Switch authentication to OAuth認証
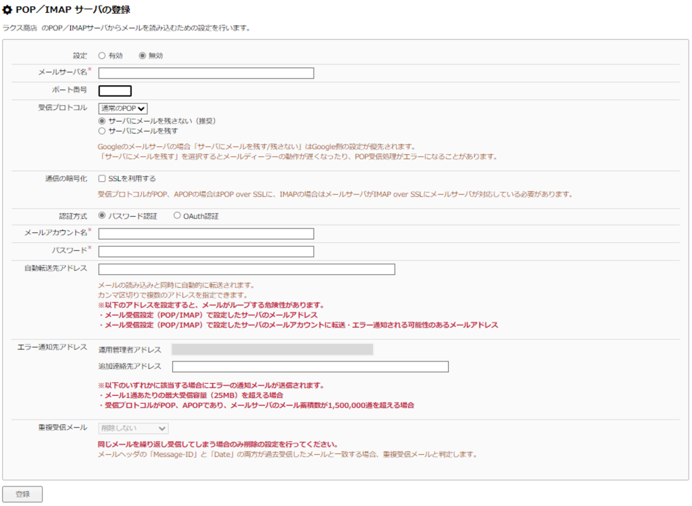The height and width of the screenshot is (506, 692). [x=177, y=216]
